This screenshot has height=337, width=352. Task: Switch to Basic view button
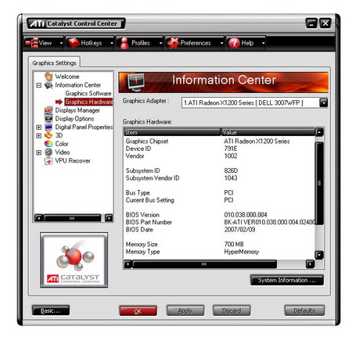coord(51,310)
